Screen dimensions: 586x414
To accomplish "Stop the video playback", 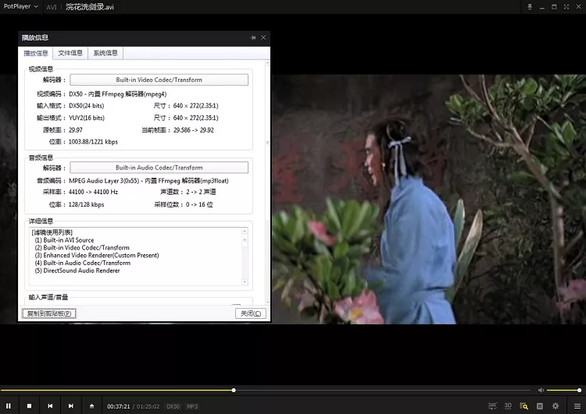I will coord(30,405).
